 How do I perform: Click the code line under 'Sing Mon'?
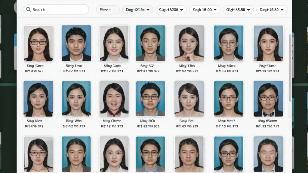[34, 126]
